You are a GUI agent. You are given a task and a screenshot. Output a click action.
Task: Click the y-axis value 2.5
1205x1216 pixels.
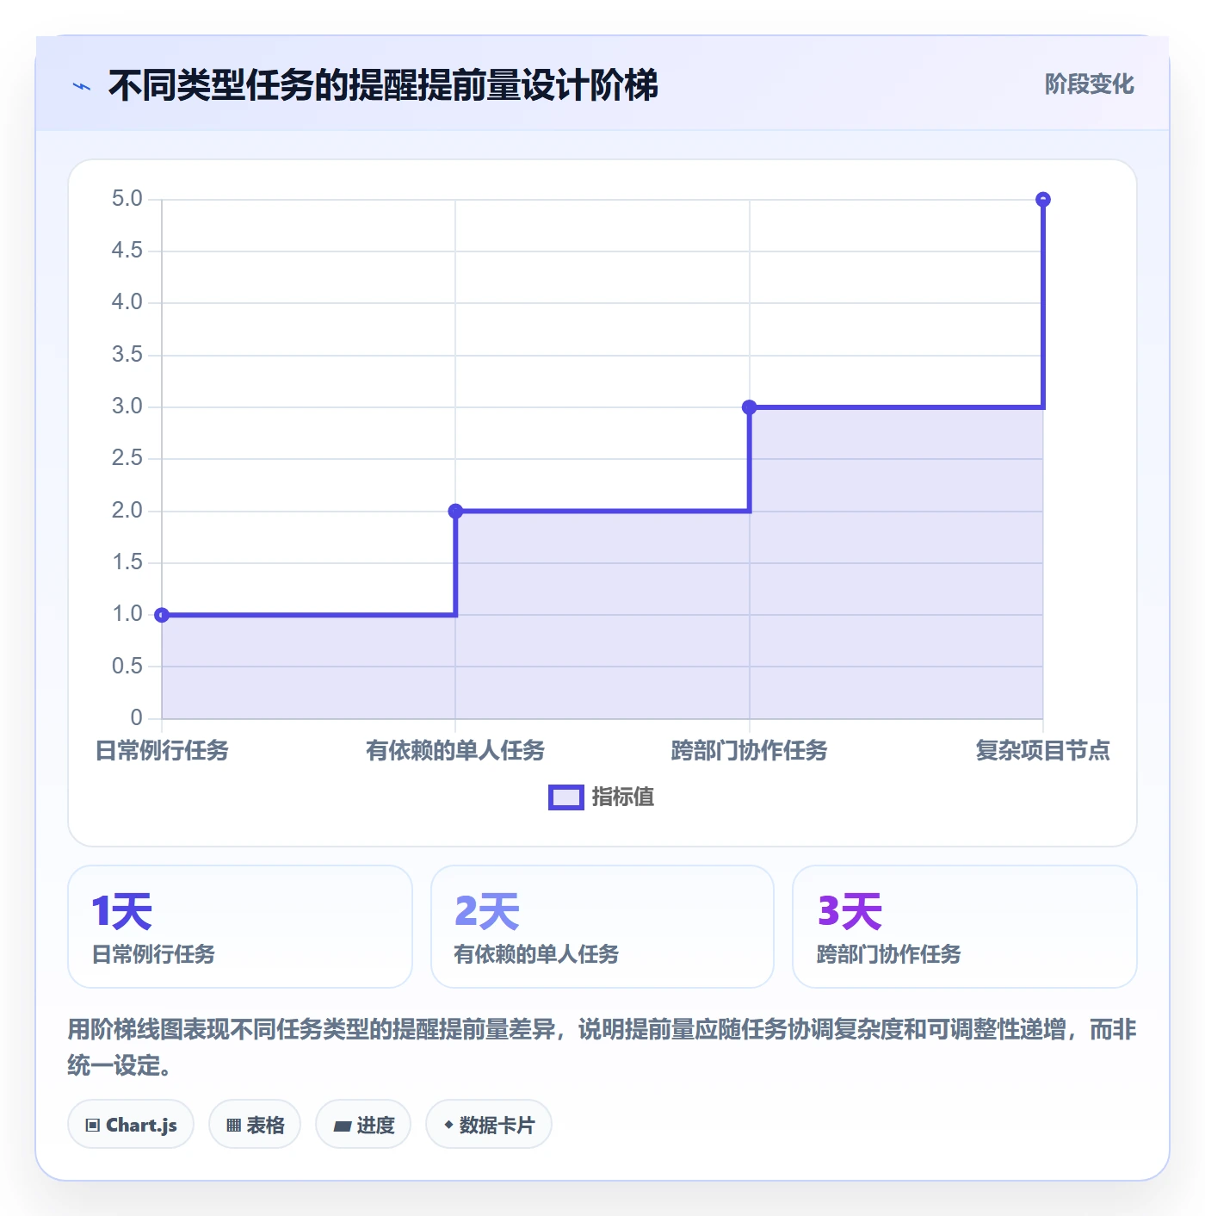coord(127,458)
